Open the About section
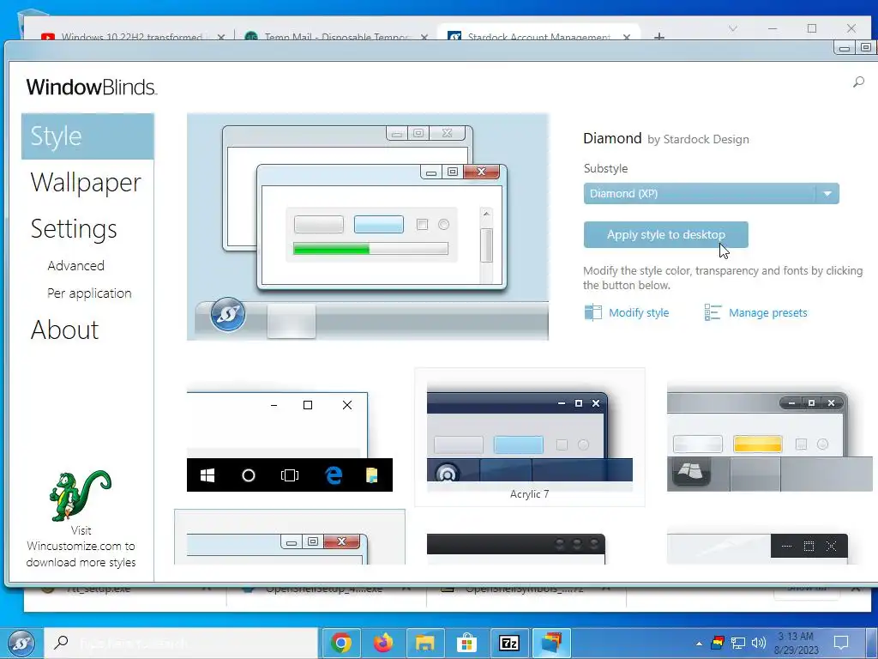Screen dimensions: 878x659 click(x=64, y=329)
